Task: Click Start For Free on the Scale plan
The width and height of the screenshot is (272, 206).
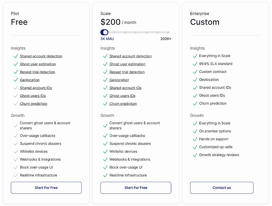Action: [x=135, y=188]
